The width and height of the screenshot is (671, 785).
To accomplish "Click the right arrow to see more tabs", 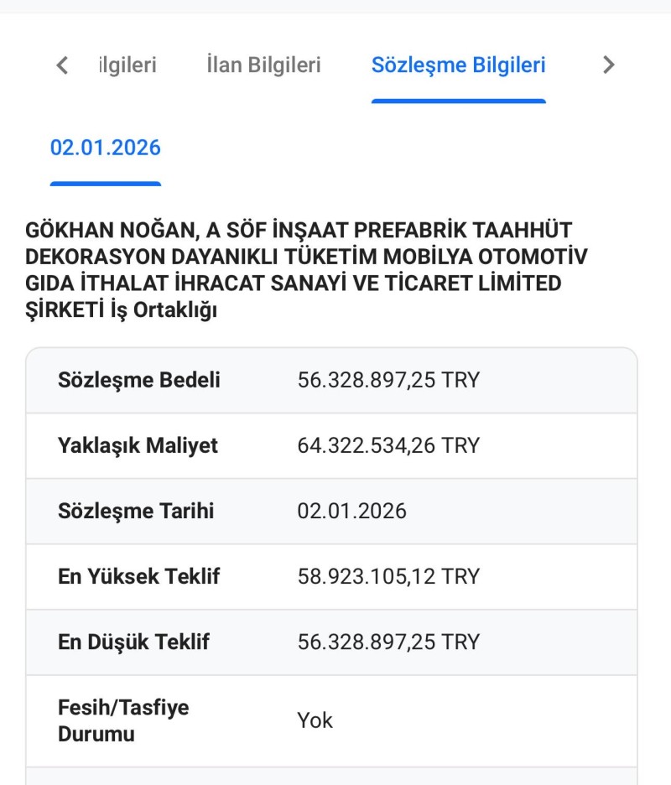I will [608, 65].
